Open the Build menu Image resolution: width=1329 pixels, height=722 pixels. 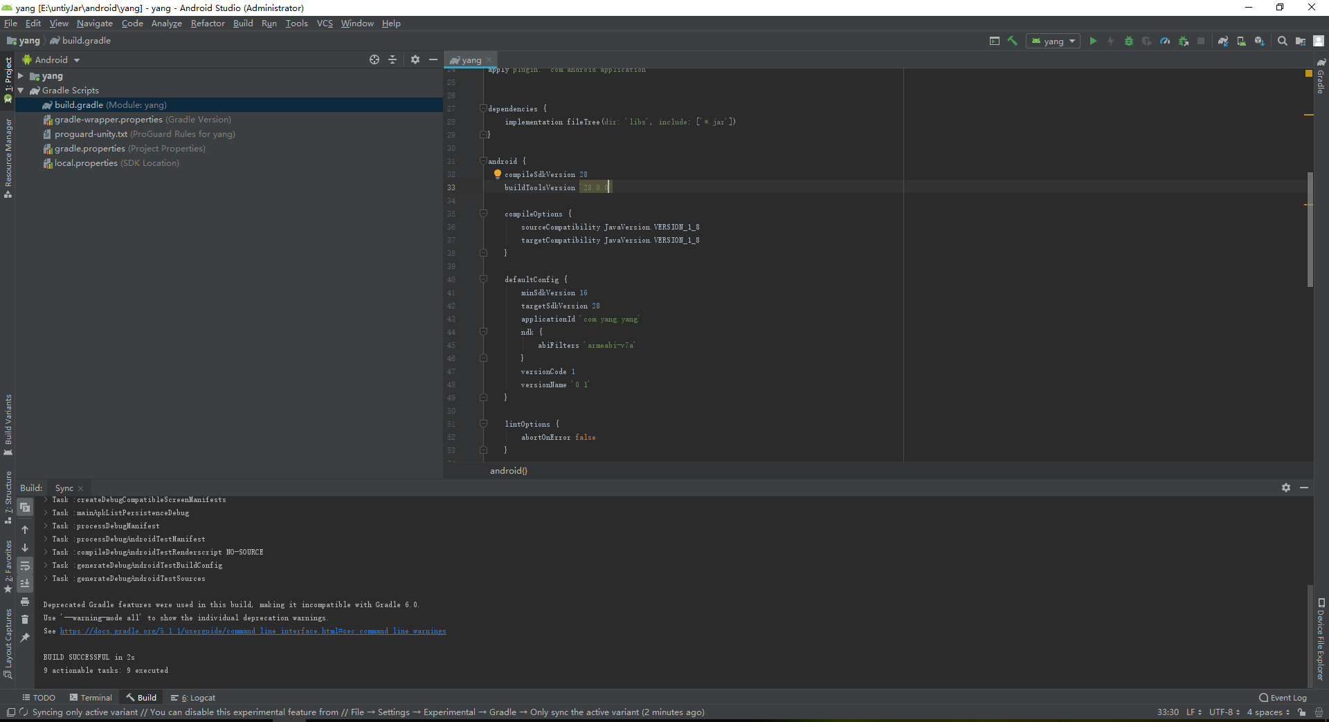point(243,24)
